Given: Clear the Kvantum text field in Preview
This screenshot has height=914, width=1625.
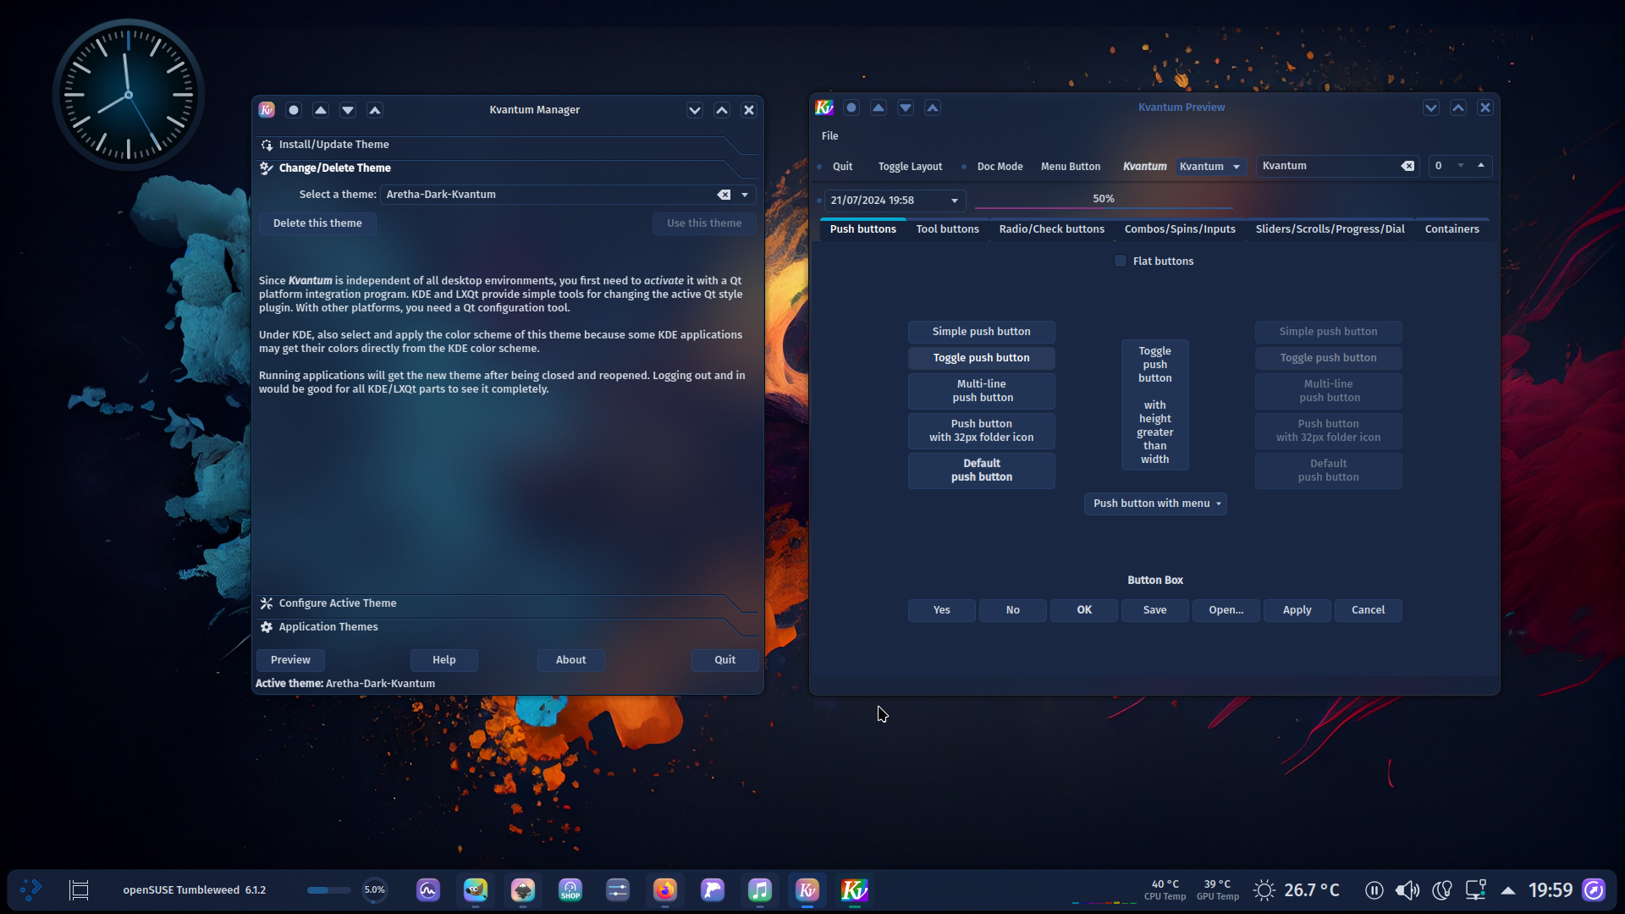Looking at the screenshot, I should coord(1407,166).
